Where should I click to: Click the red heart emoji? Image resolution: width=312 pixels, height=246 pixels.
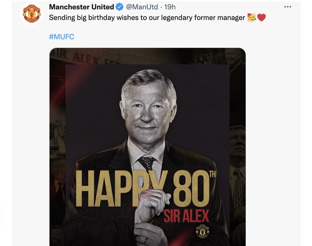[262, 18]
